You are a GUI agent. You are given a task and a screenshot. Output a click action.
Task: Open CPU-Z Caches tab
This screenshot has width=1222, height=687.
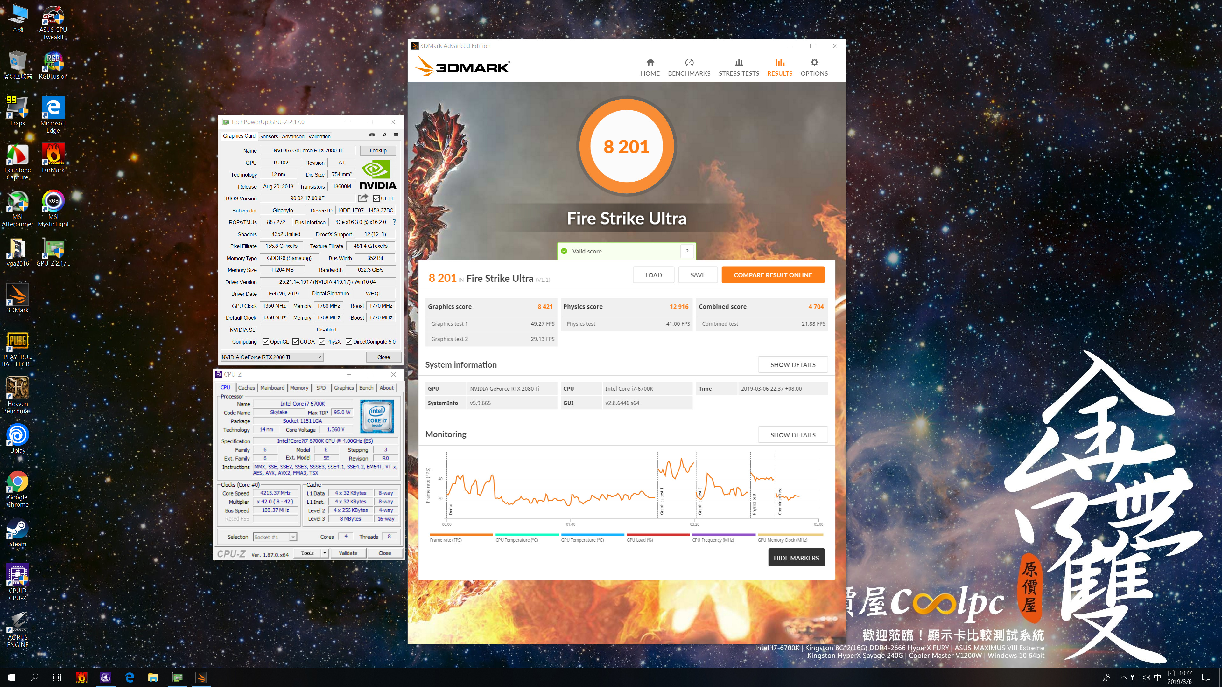pos(246,388)
